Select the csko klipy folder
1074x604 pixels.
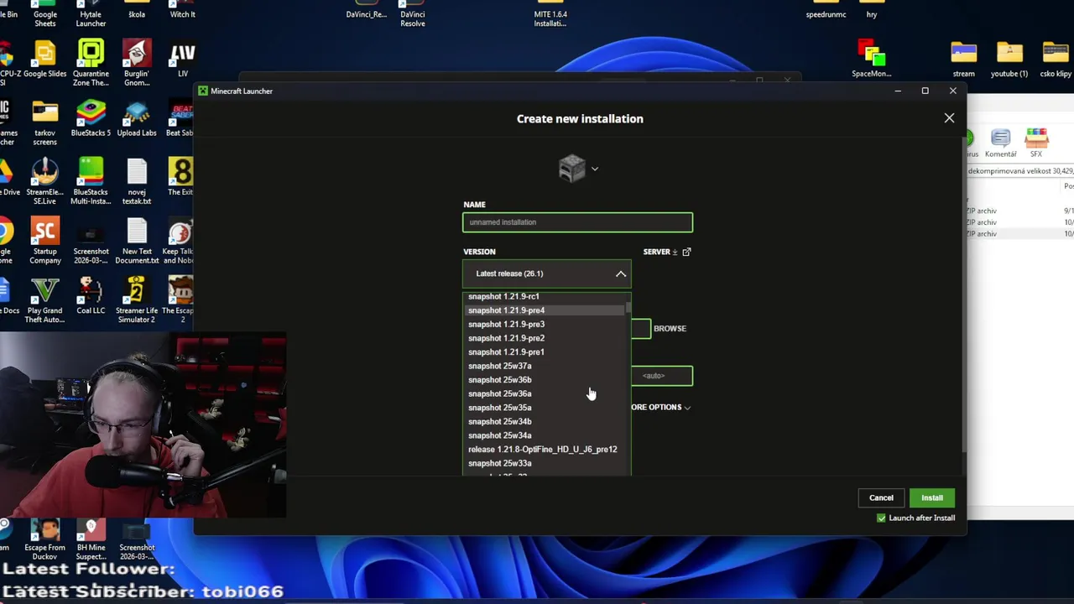pyautogui.click(x=1056, y=59)
